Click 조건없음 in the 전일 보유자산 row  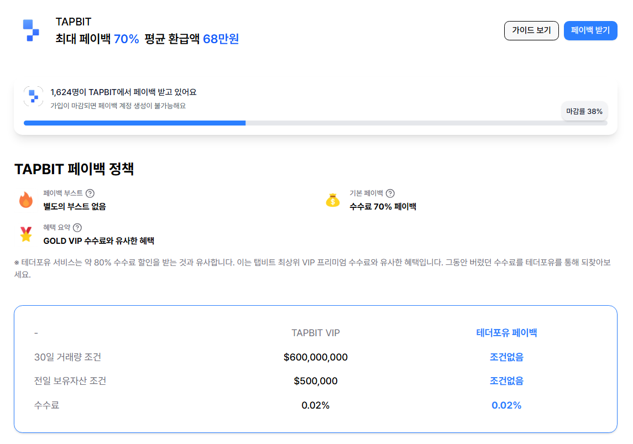[x=506, y=381]
